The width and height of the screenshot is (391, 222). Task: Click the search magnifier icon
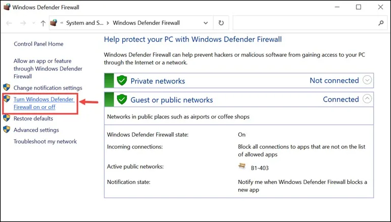[381, 23]
